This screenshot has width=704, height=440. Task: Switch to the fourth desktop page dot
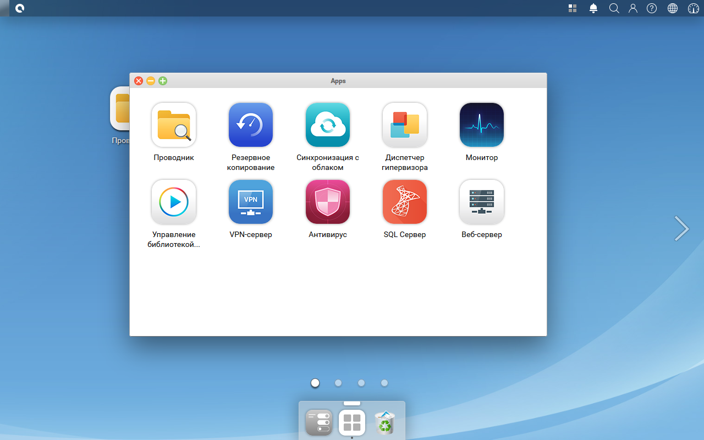coord(384,383)
